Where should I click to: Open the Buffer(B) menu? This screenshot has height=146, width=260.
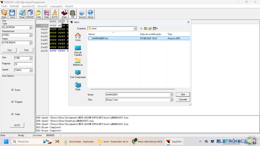[15, 6]
